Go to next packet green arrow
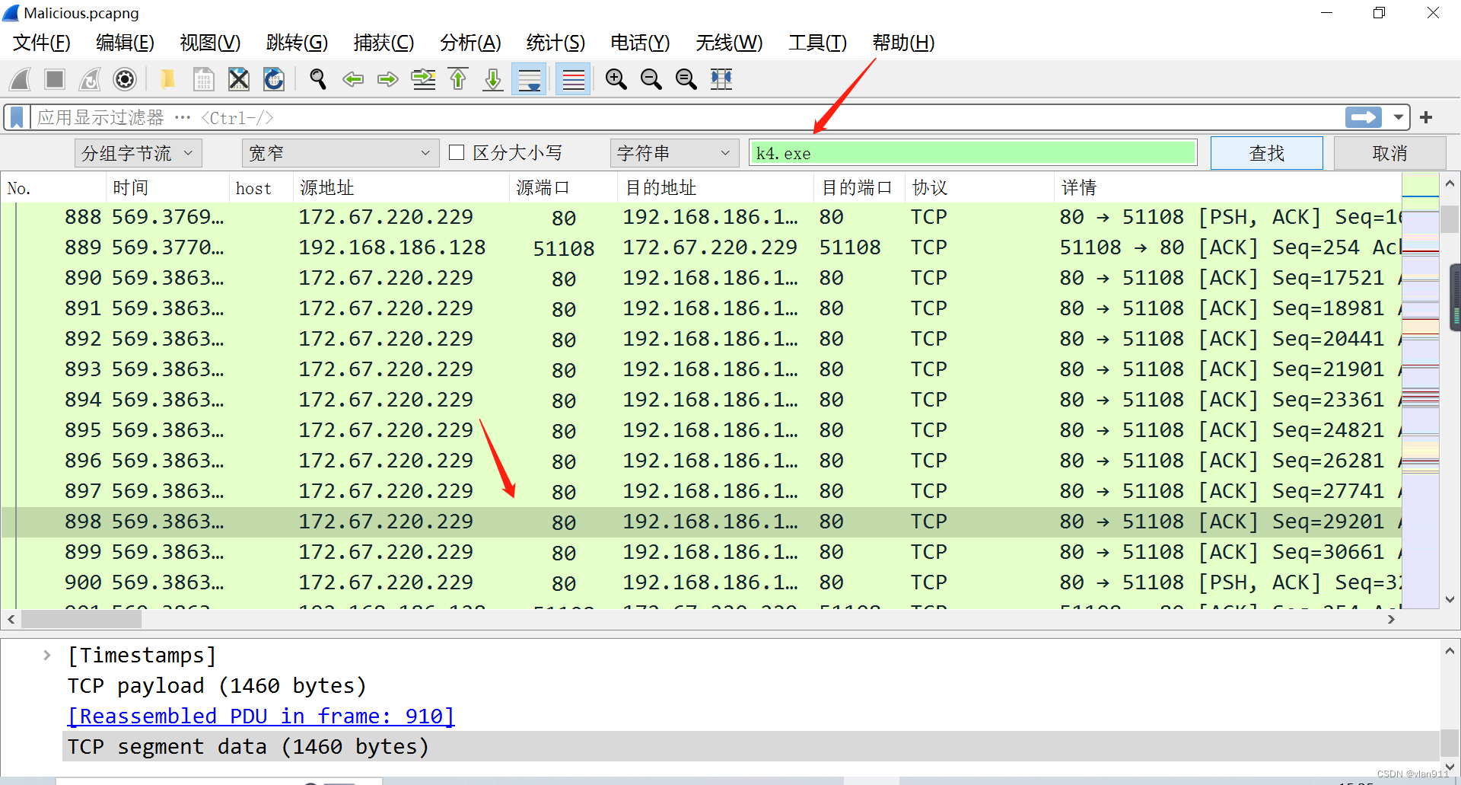The width and height of the screenshot is (1461, 785). tap(388, 79)
